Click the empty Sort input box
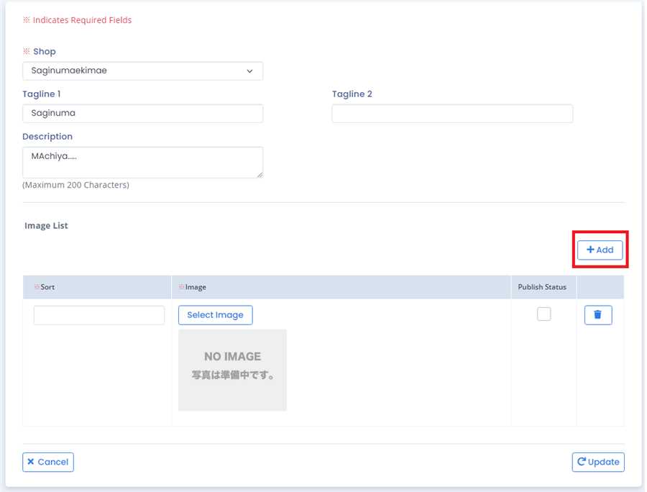This screenshot has height=492, width=647. (99, 315)
